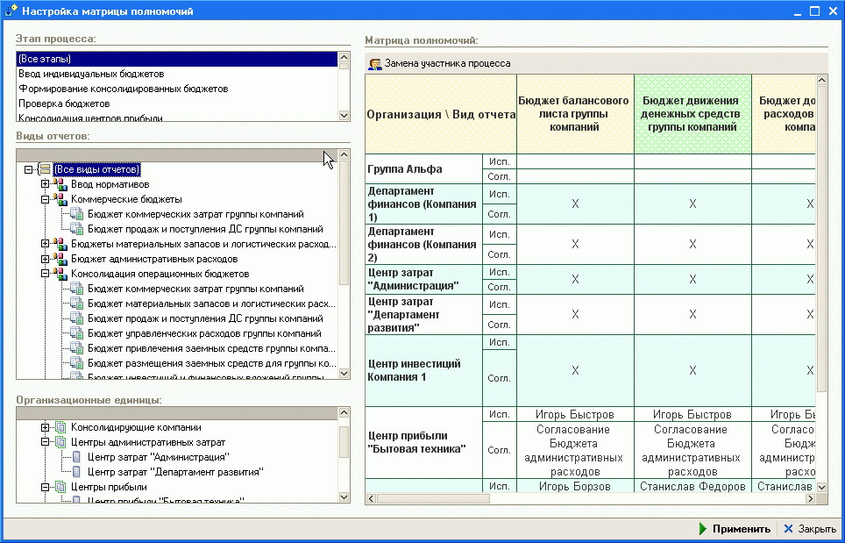Click scroll down arrow of process stage list

344,116
